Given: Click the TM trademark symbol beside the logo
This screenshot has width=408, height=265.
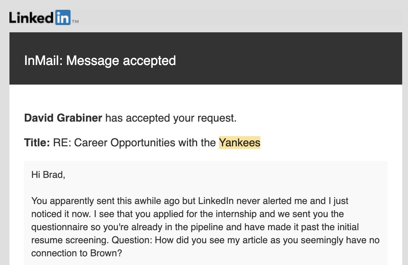Looking at the screenshot, I should 75,21.
